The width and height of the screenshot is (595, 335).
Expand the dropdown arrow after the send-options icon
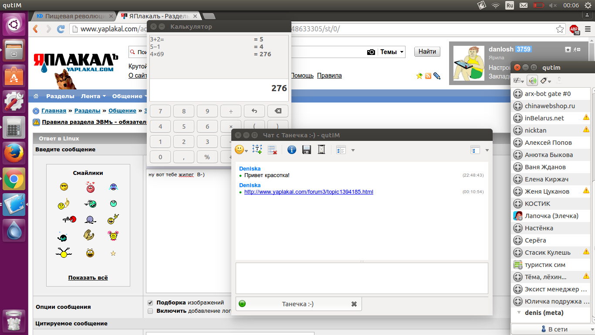click(353, 150)
